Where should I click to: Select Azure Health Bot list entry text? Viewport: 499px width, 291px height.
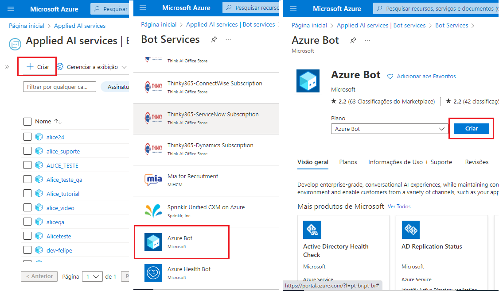click(189, 269)
